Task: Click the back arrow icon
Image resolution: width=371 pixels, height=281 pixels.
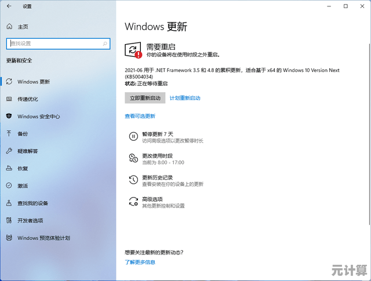Action: click(9, 6)
